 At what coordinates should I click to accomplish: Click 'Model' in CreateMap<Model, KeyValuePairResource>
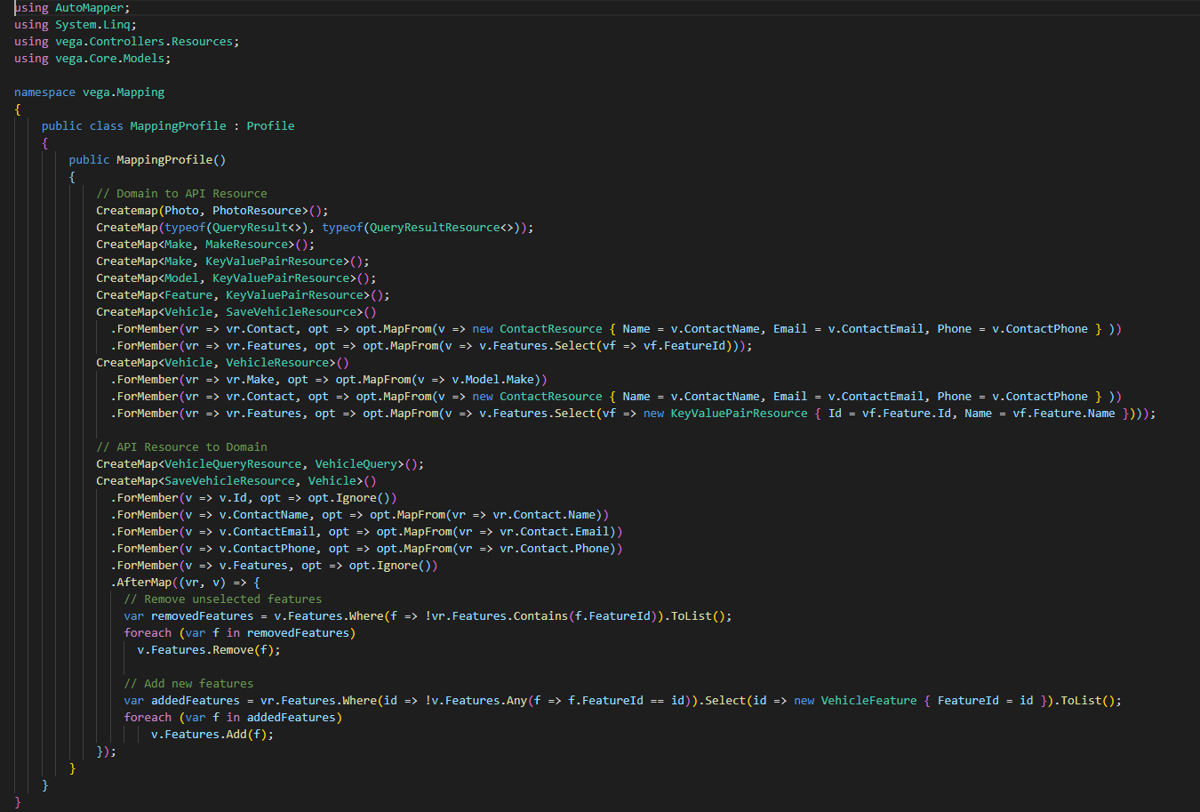point(181,278)
